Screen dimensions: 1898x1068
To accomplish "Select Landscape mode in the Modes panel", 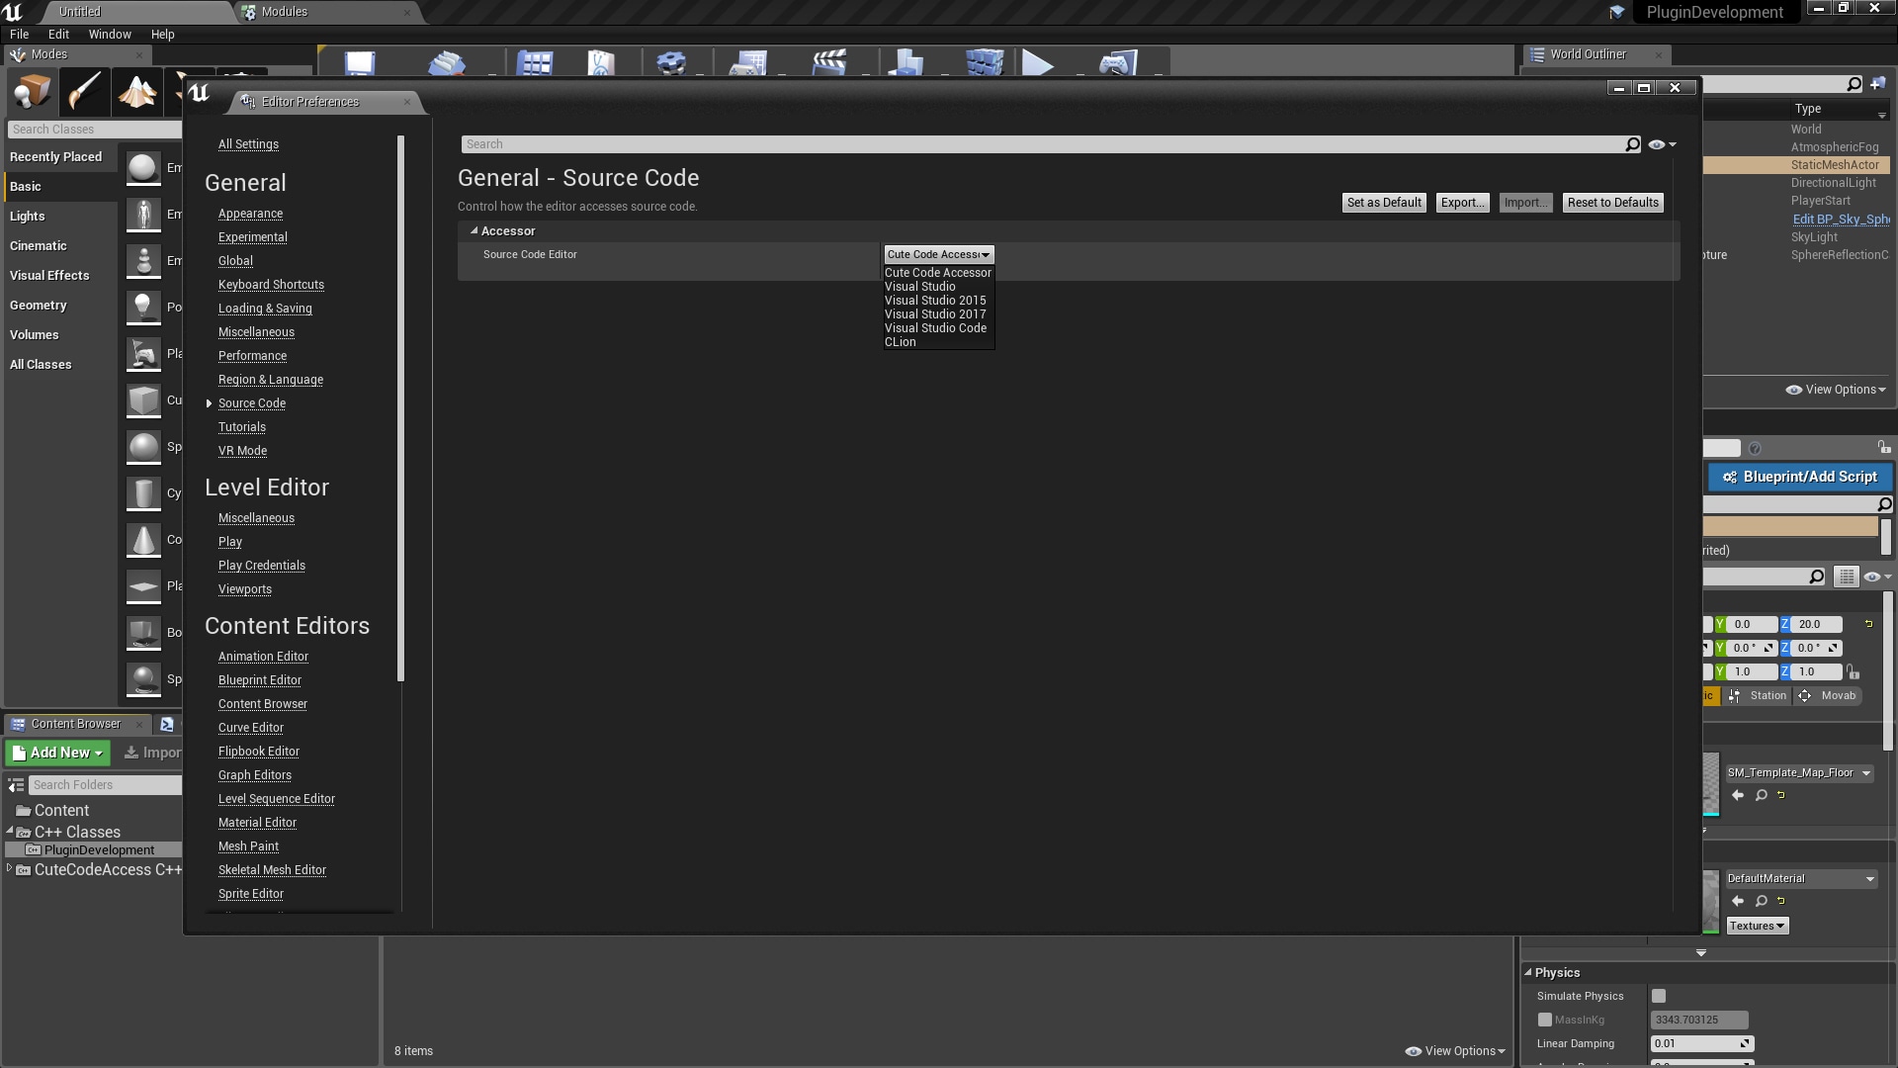I will click(137, 92).
